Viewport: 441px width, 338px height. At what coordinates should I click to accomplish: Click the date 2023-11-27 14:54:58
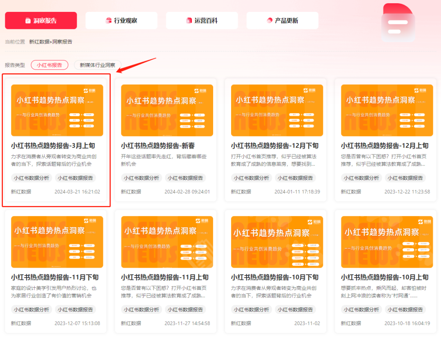(187, 324)
